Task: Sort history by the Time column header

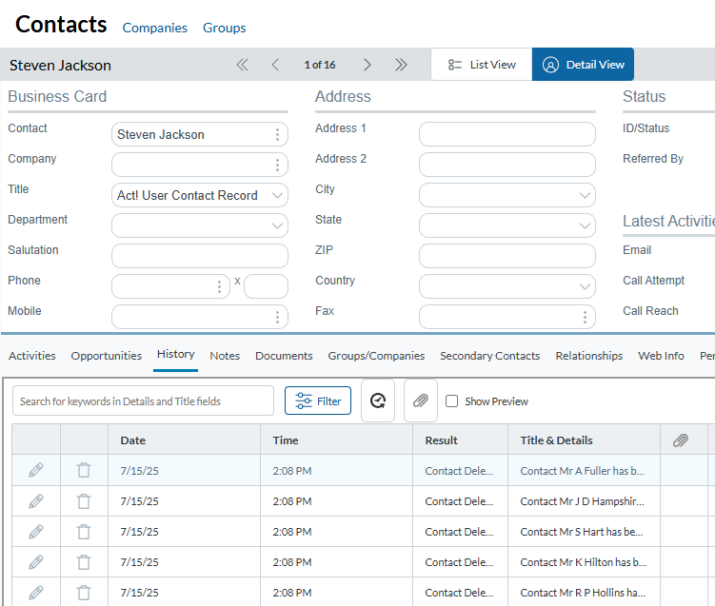Action: 336,440
